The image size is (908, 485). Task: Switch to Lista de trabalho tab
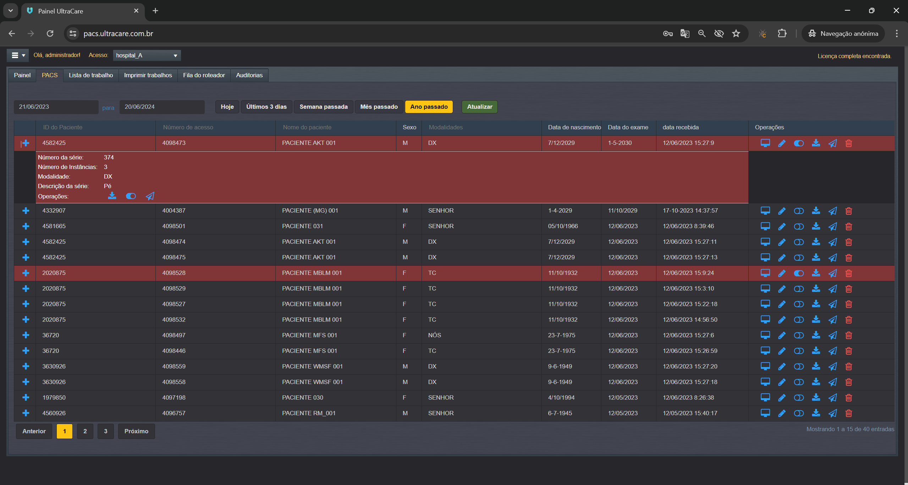91,75
